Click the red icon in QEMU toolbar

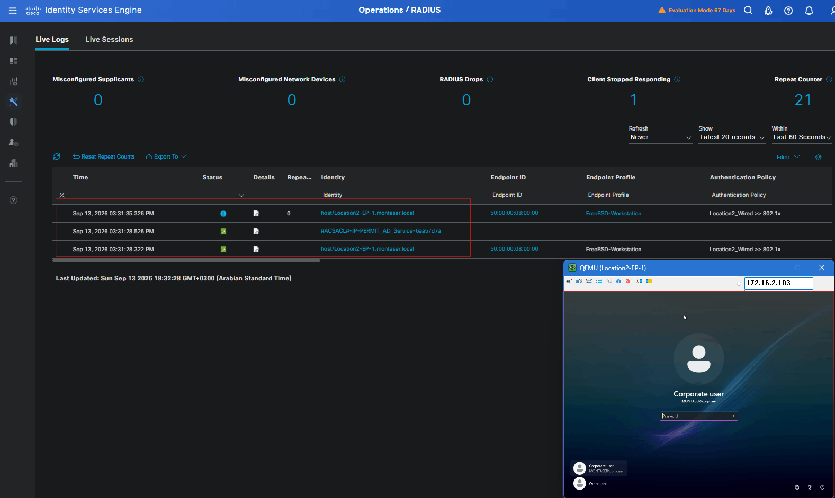(628, 281)
